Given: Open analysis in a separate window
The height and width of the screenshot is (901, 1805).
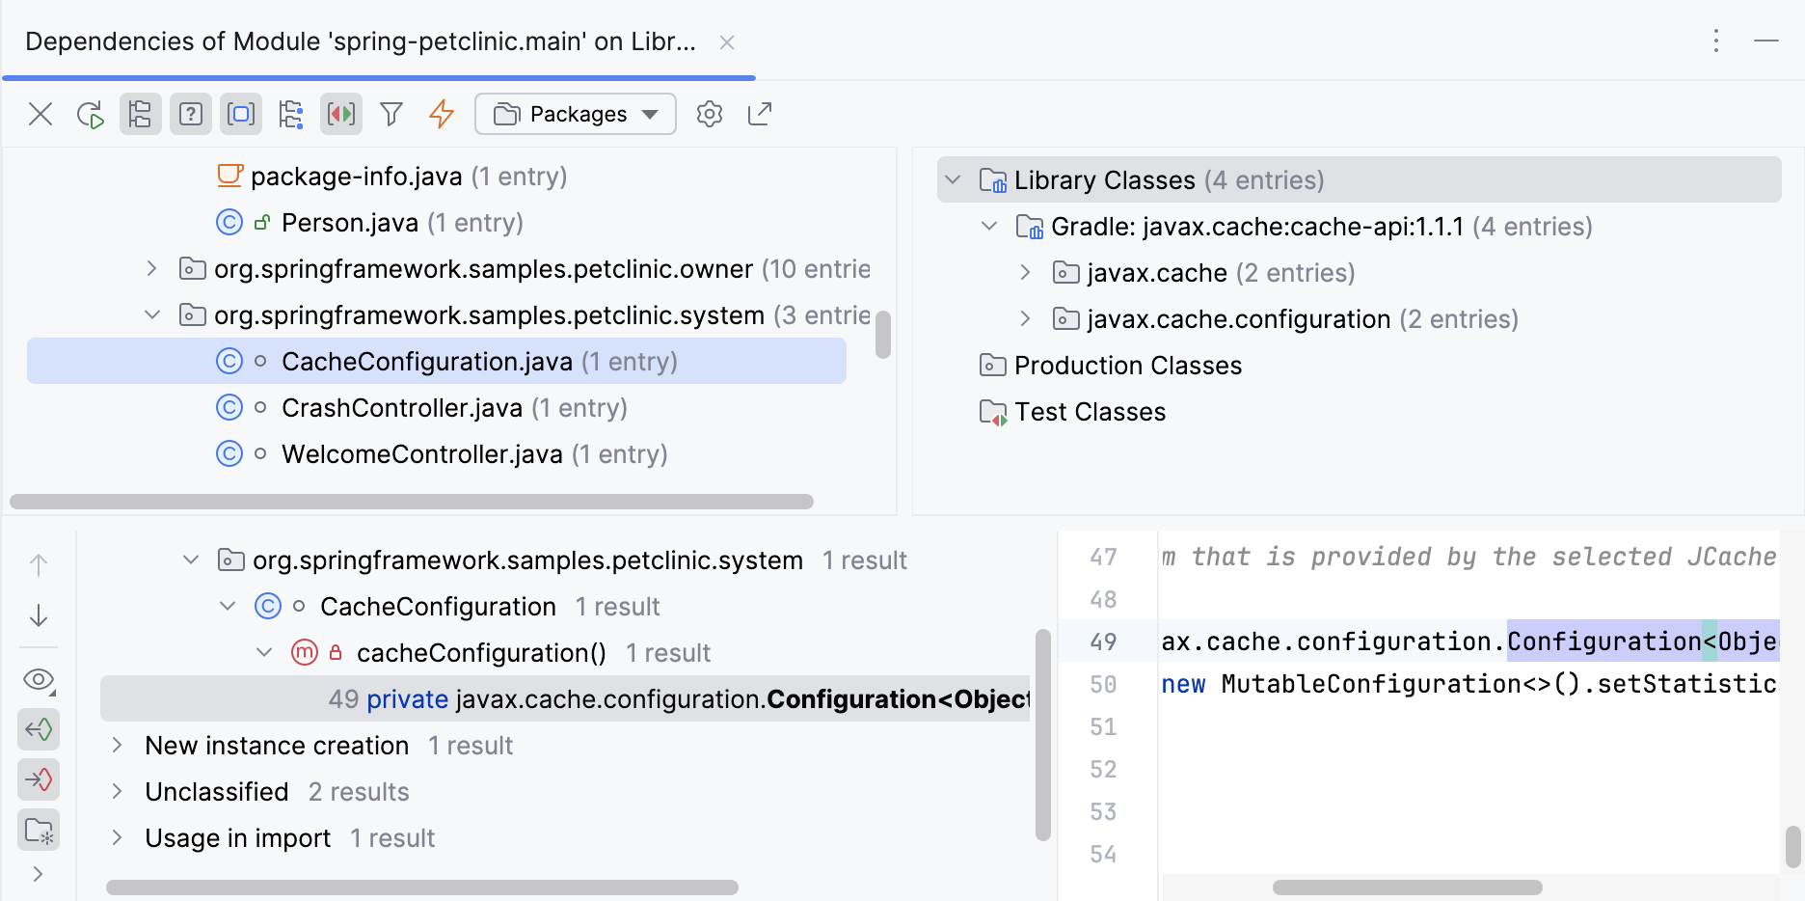Looking at the screenshot, I should 760,114.
